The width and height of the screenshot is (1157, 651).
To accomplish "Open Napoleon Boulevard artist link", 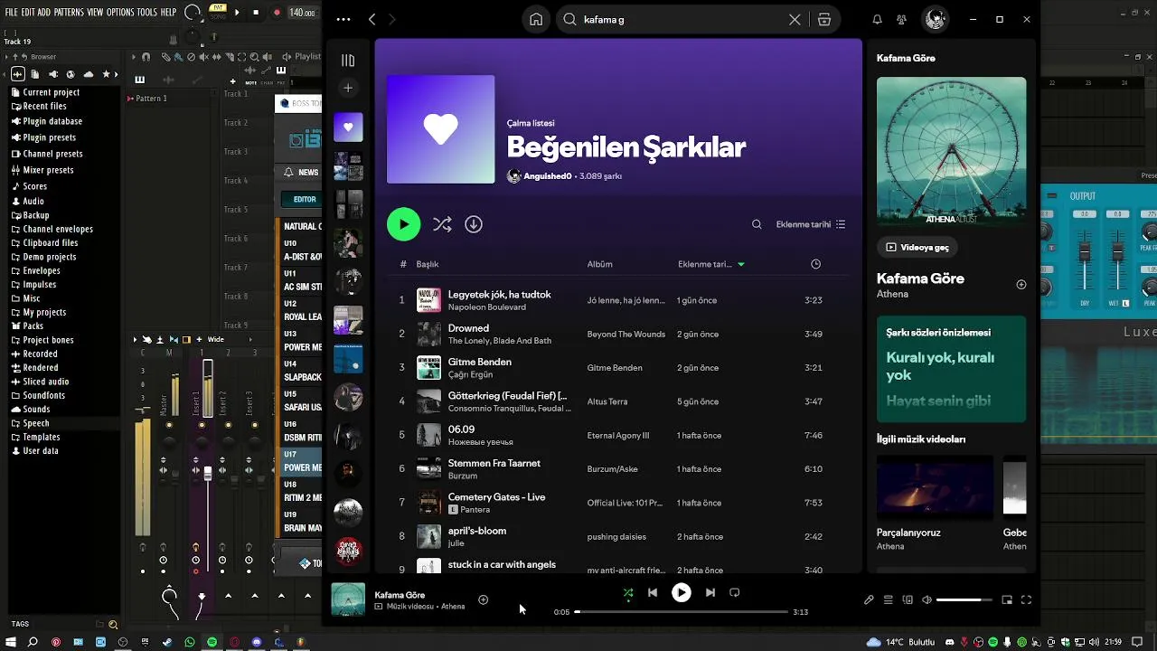I will point(487,307).
